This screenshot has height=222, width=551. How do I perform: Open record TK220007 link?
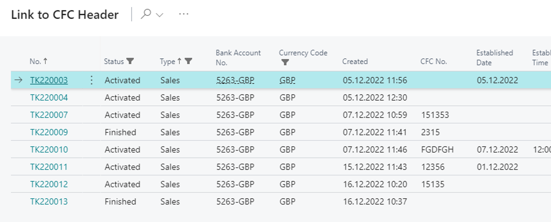click(49, 115)
